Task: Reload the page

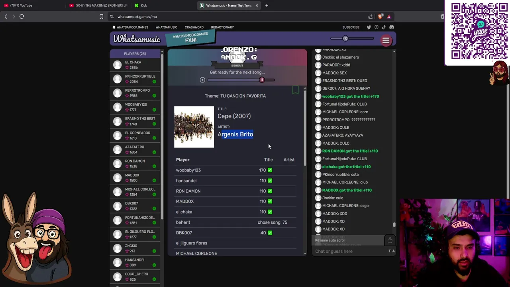Action: tap(22, 16)
